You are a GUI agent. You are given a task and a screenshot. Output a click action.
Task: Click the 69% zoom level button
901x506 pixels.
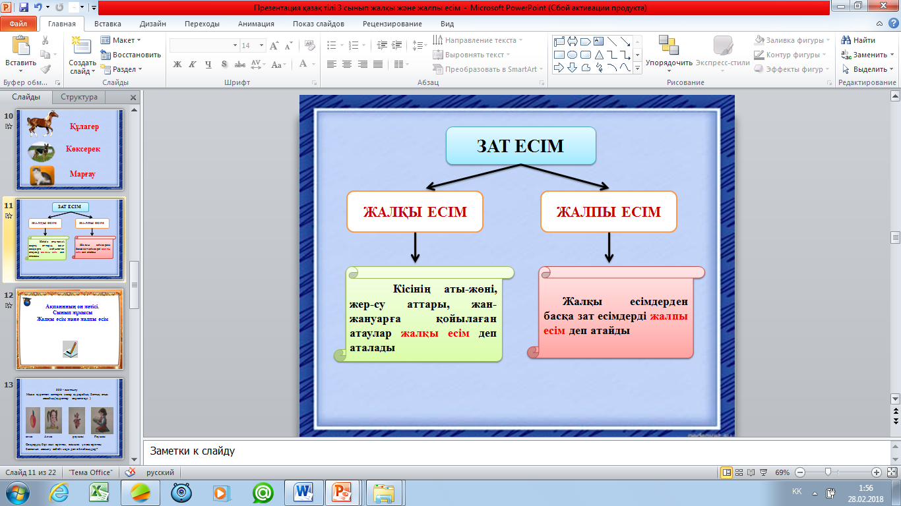click(782, 472)
